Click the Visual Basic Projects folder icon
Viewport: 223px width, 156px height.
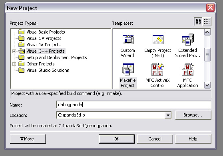(x=22, y=32)
